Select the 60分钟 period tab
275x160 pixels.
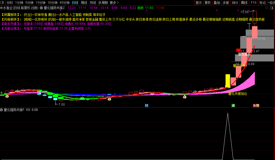point(65,3)
